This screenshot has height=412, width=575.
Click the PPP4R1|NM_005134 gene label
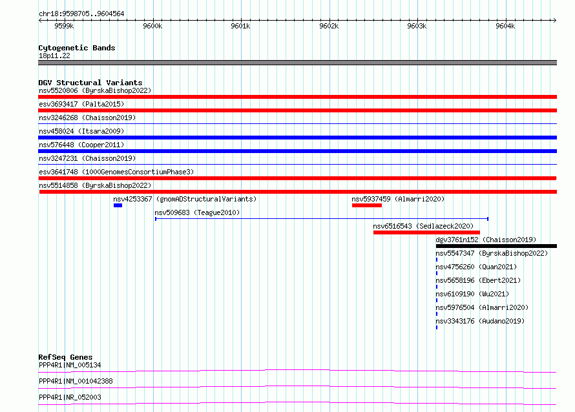click(x=70, y=365)
